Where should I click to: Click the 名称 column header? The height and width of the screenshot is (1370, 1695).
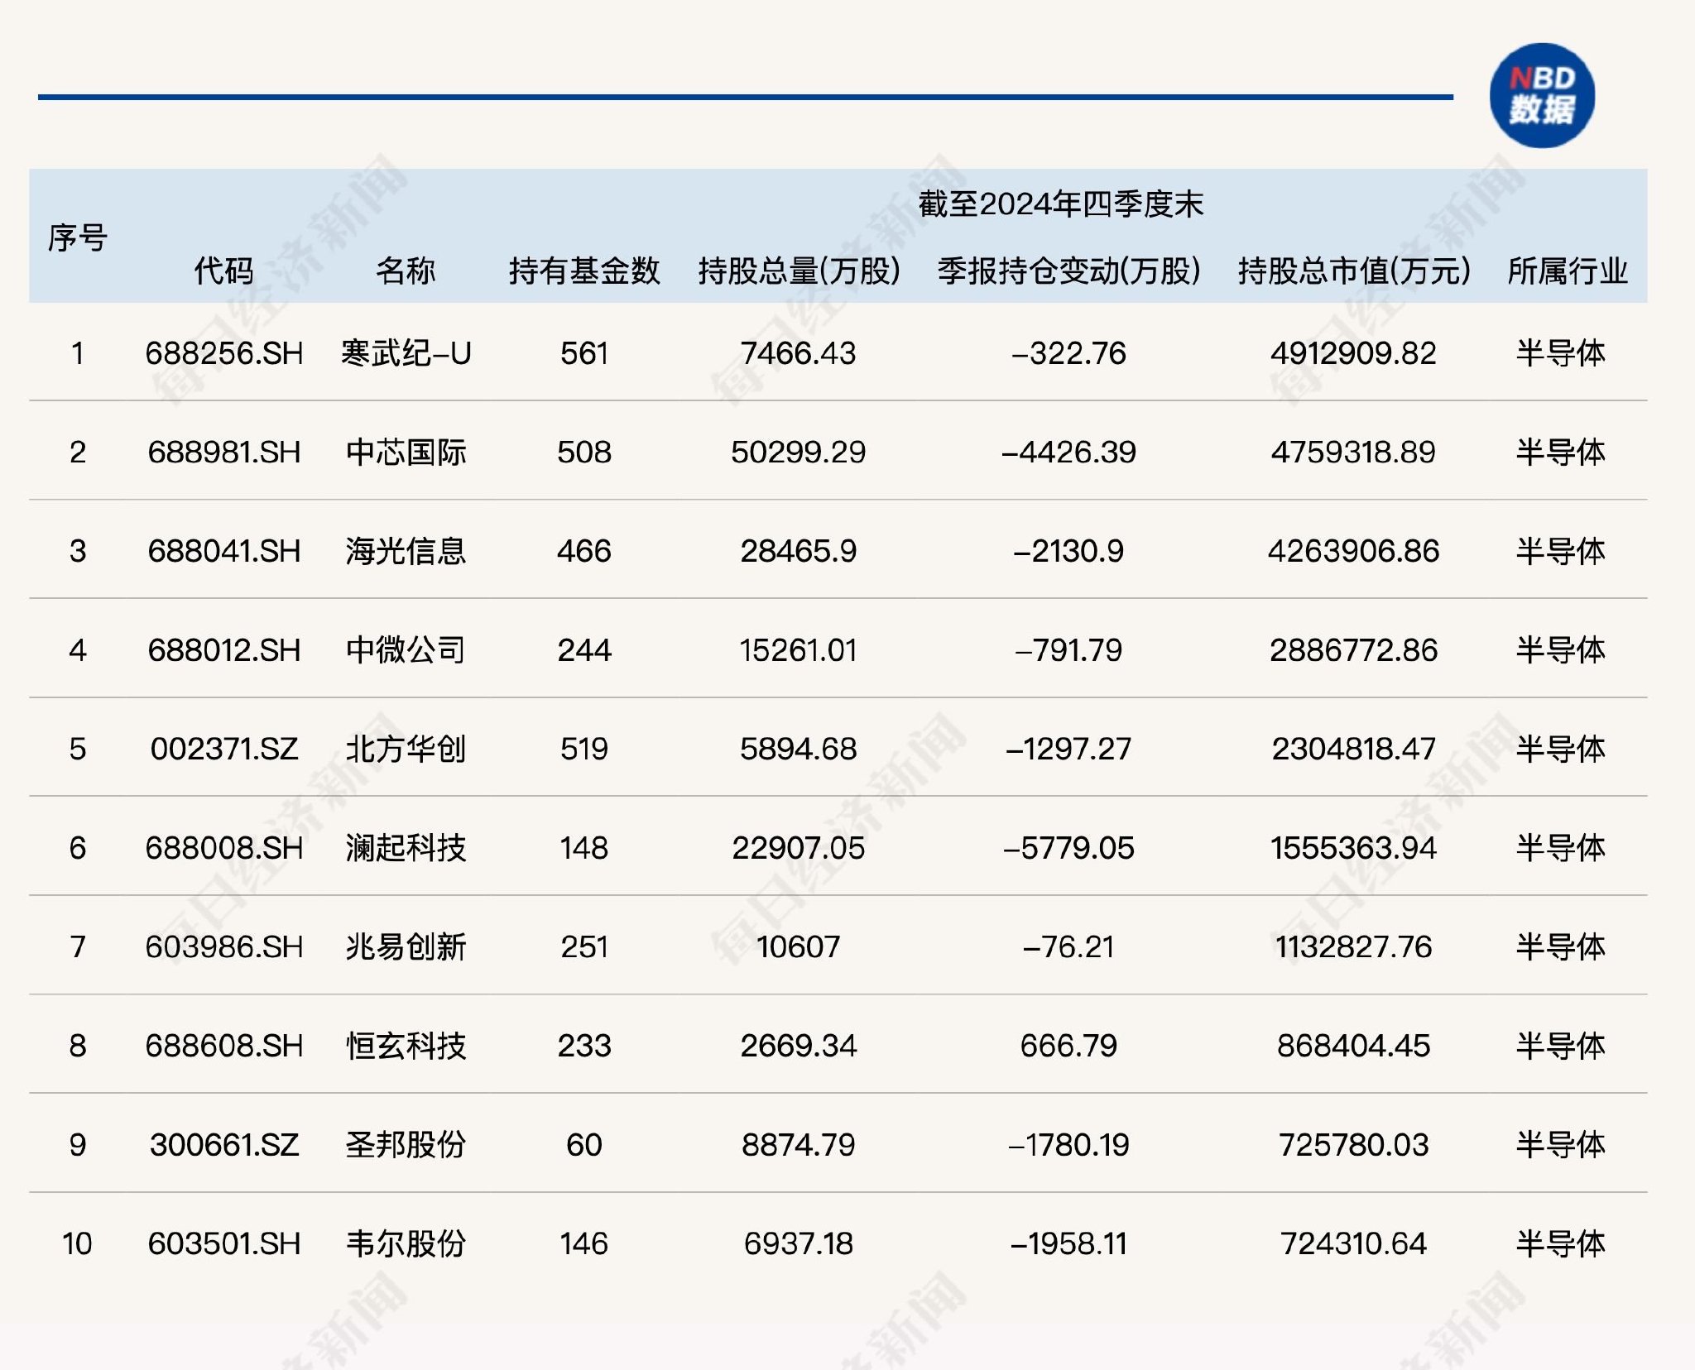pos(406,271)
